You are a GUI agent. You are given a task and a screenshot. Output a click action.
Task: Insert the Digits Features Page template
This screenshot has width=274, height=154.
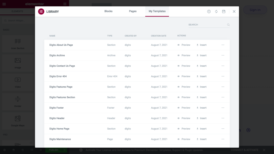[201, 87]
